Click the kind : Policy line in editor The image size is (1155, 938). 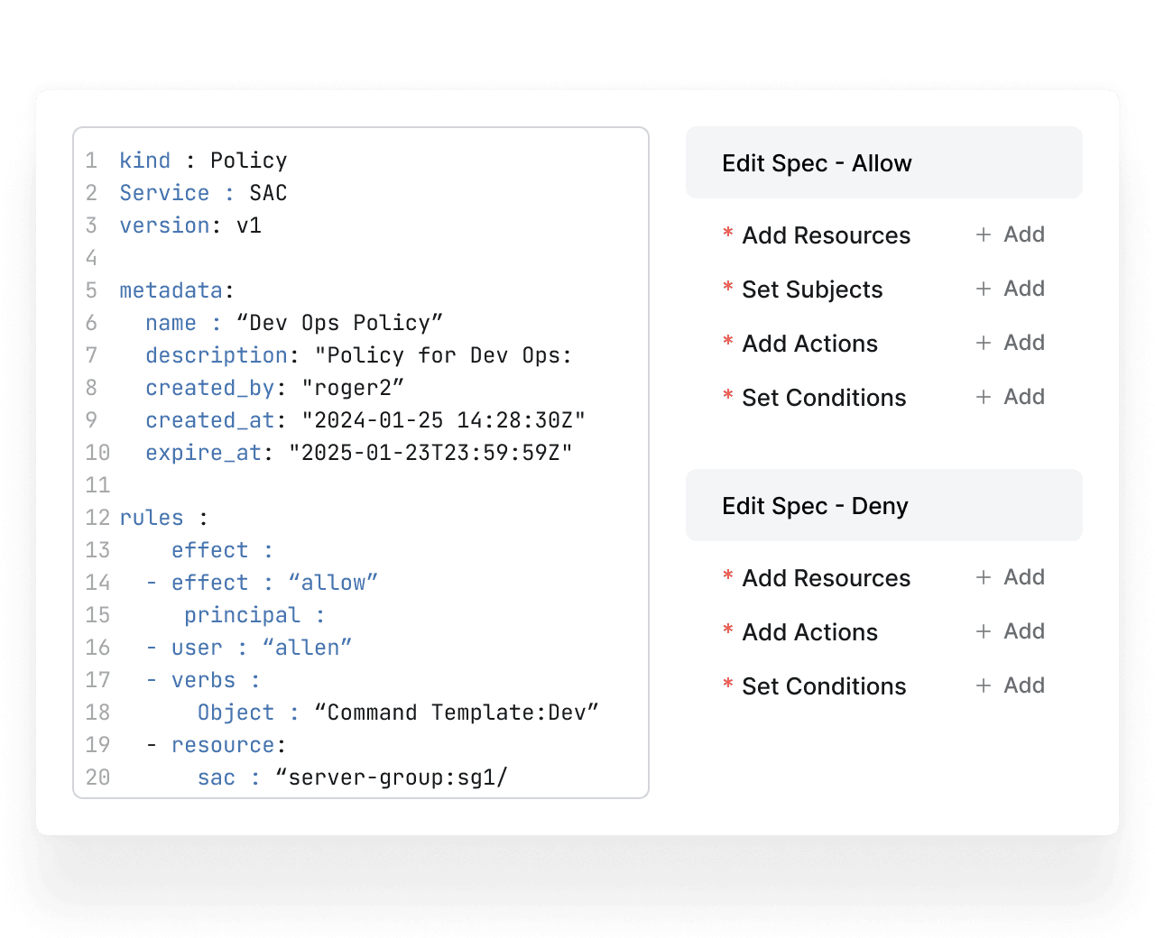pos(203,161)
